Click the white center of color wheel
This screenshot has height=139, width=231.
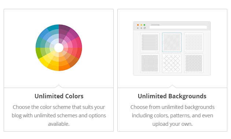pos(59,48)
